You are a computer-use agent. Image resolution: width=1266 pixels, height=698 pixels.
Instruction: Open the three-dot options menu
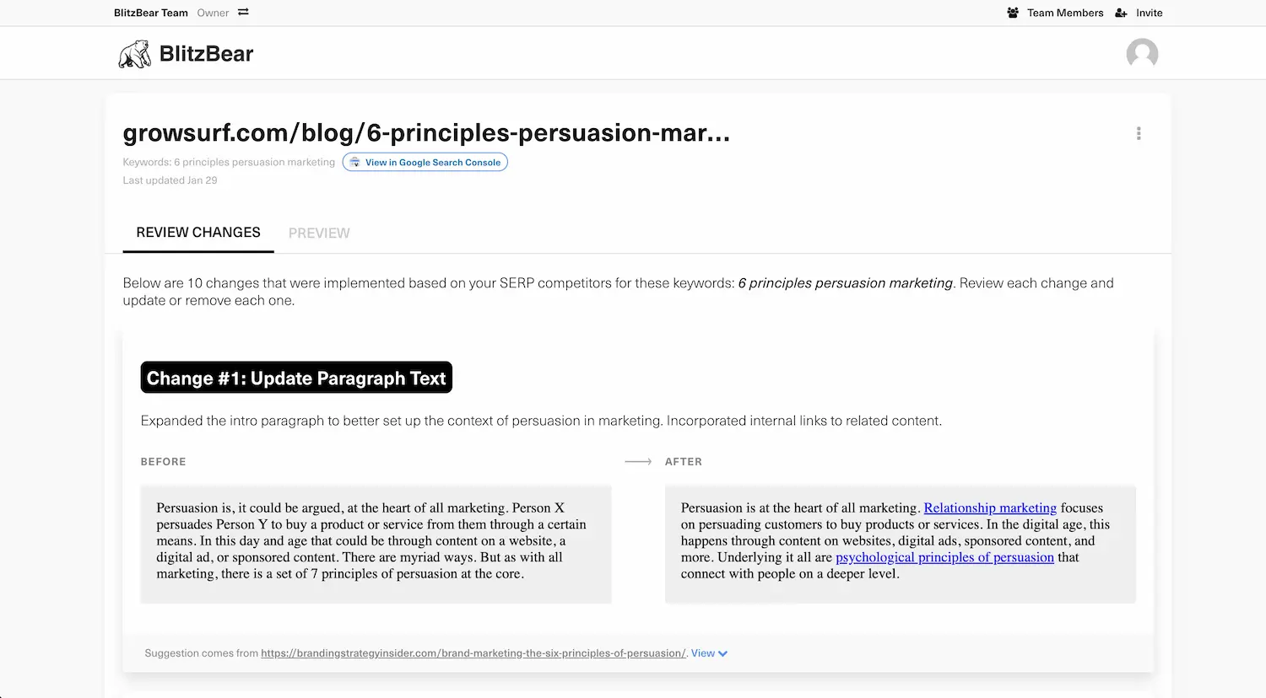(x=1139, y=133)
